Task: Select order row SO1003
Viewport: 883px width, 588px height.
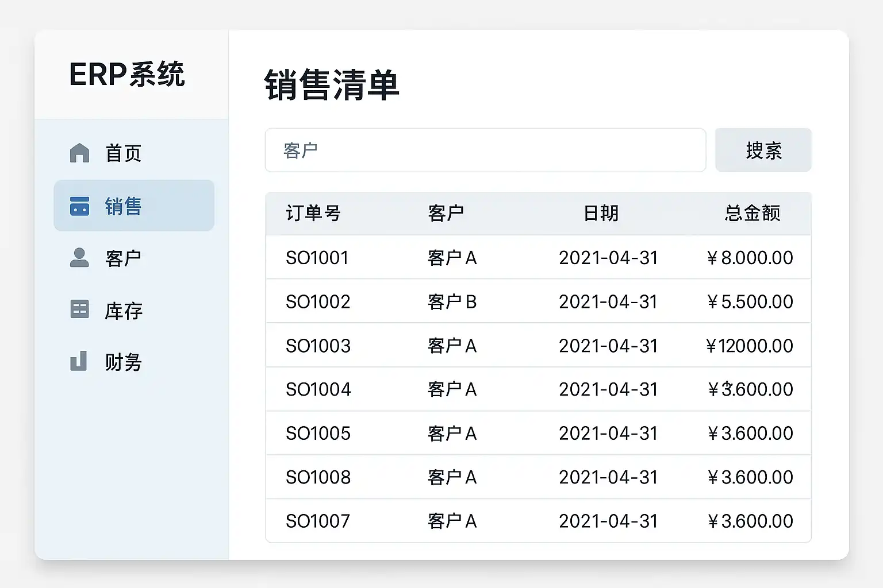Action: click(x=318, y=346)
